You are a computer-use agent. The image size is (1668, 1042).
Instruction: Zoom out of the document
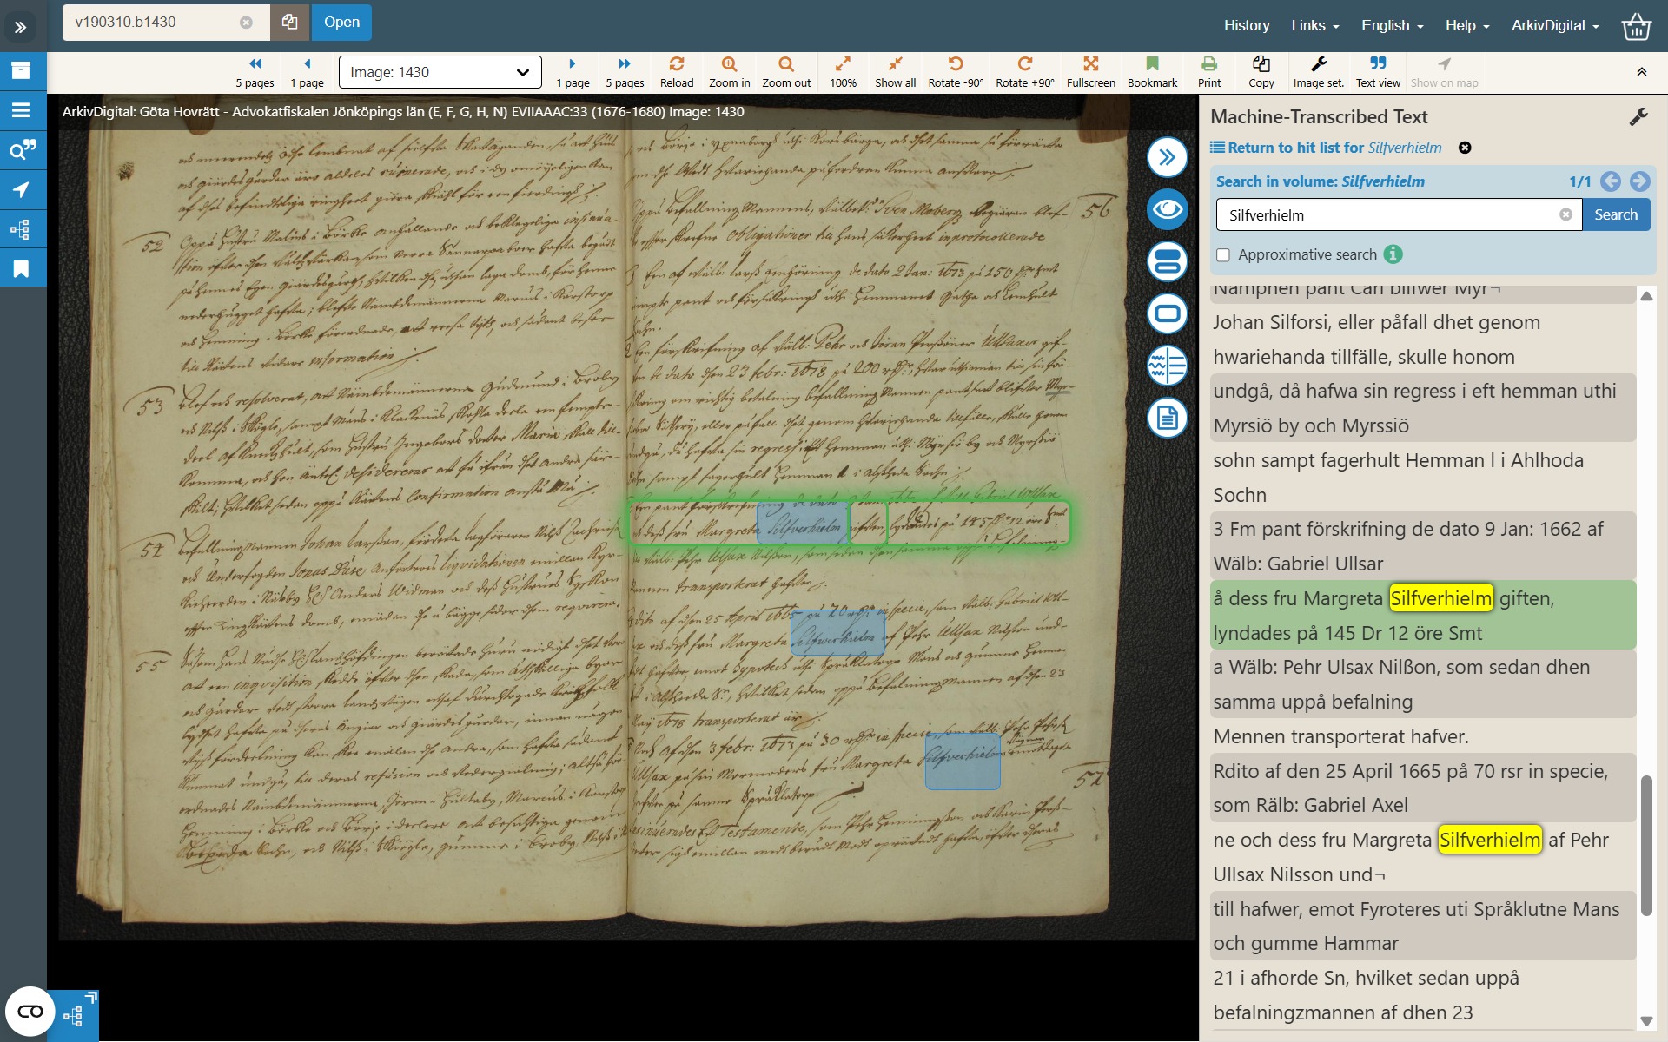(786, 72)
